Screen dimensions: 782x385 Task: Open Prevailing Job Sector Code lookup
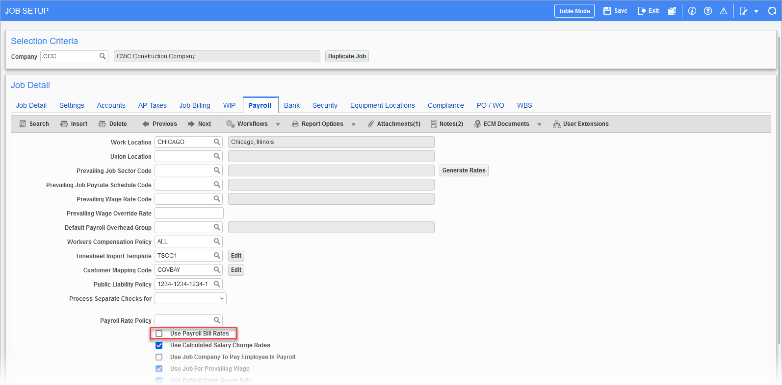[217, 170]
